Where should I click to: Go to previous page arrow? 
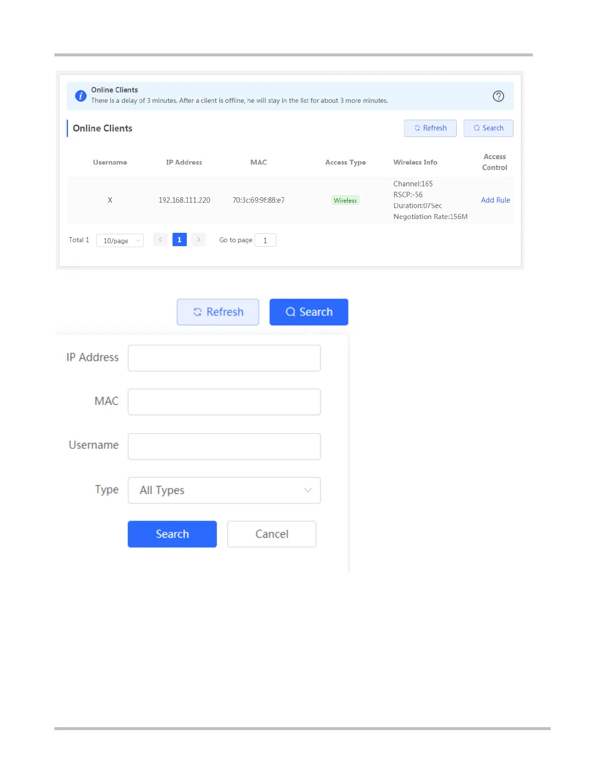[160, 240]
